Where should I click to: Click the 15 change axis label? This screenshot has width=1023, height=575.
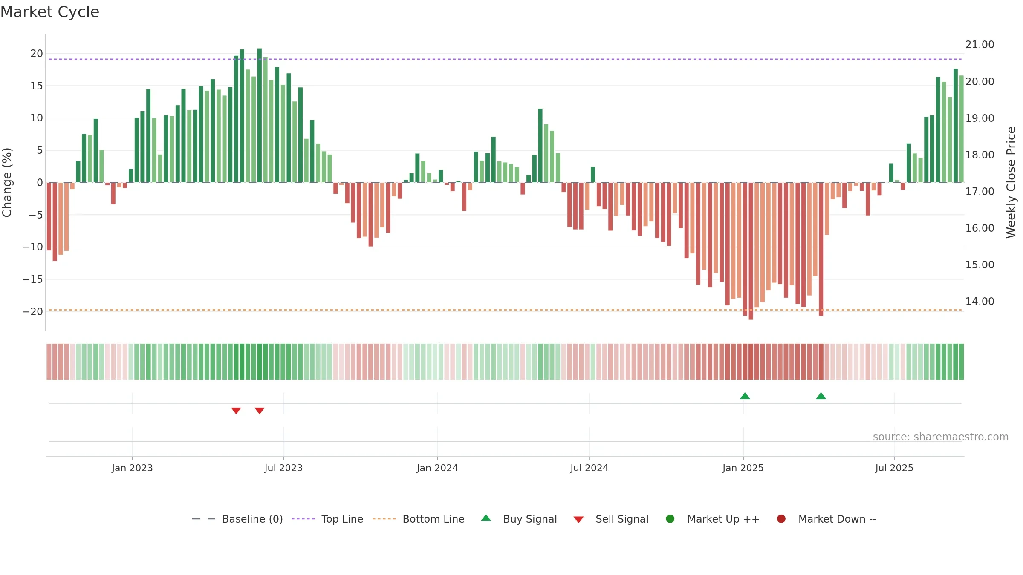point(37,86)
